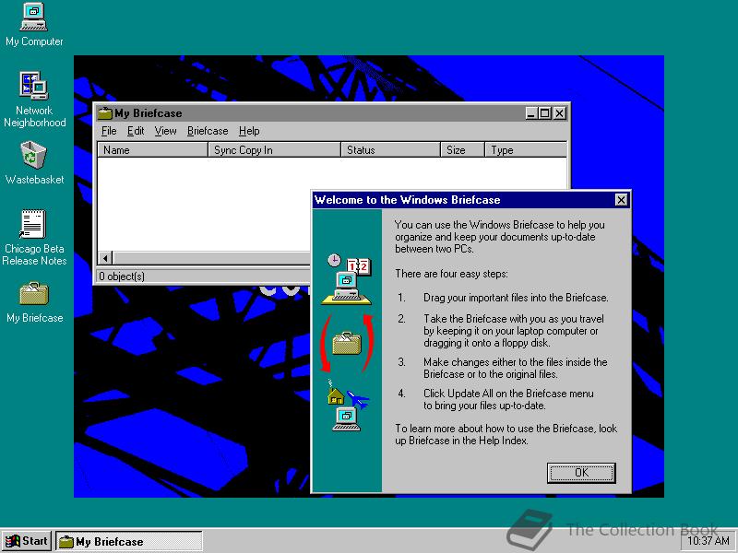
Task: Sort by the Status column header
Action: [390, 150]
